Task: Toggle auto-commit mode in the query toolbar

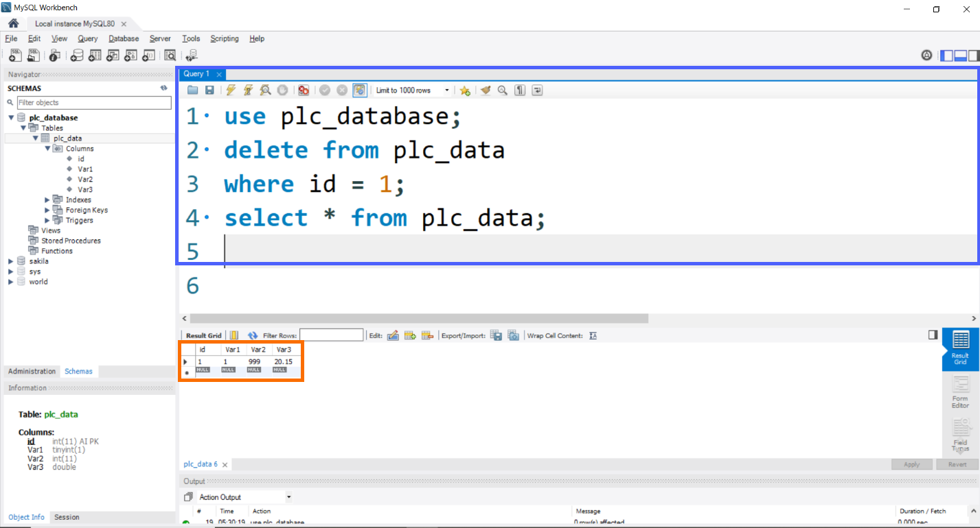Action: click(360, 90)
